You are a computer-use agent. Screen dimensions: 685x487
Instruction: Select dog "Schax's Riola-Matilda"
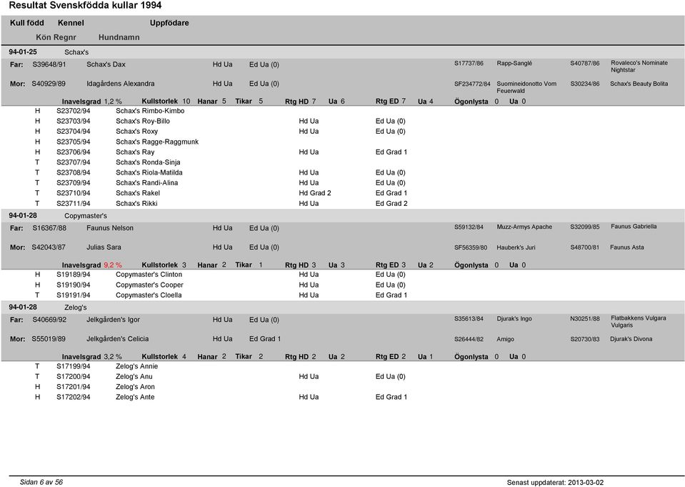(149, 172)
